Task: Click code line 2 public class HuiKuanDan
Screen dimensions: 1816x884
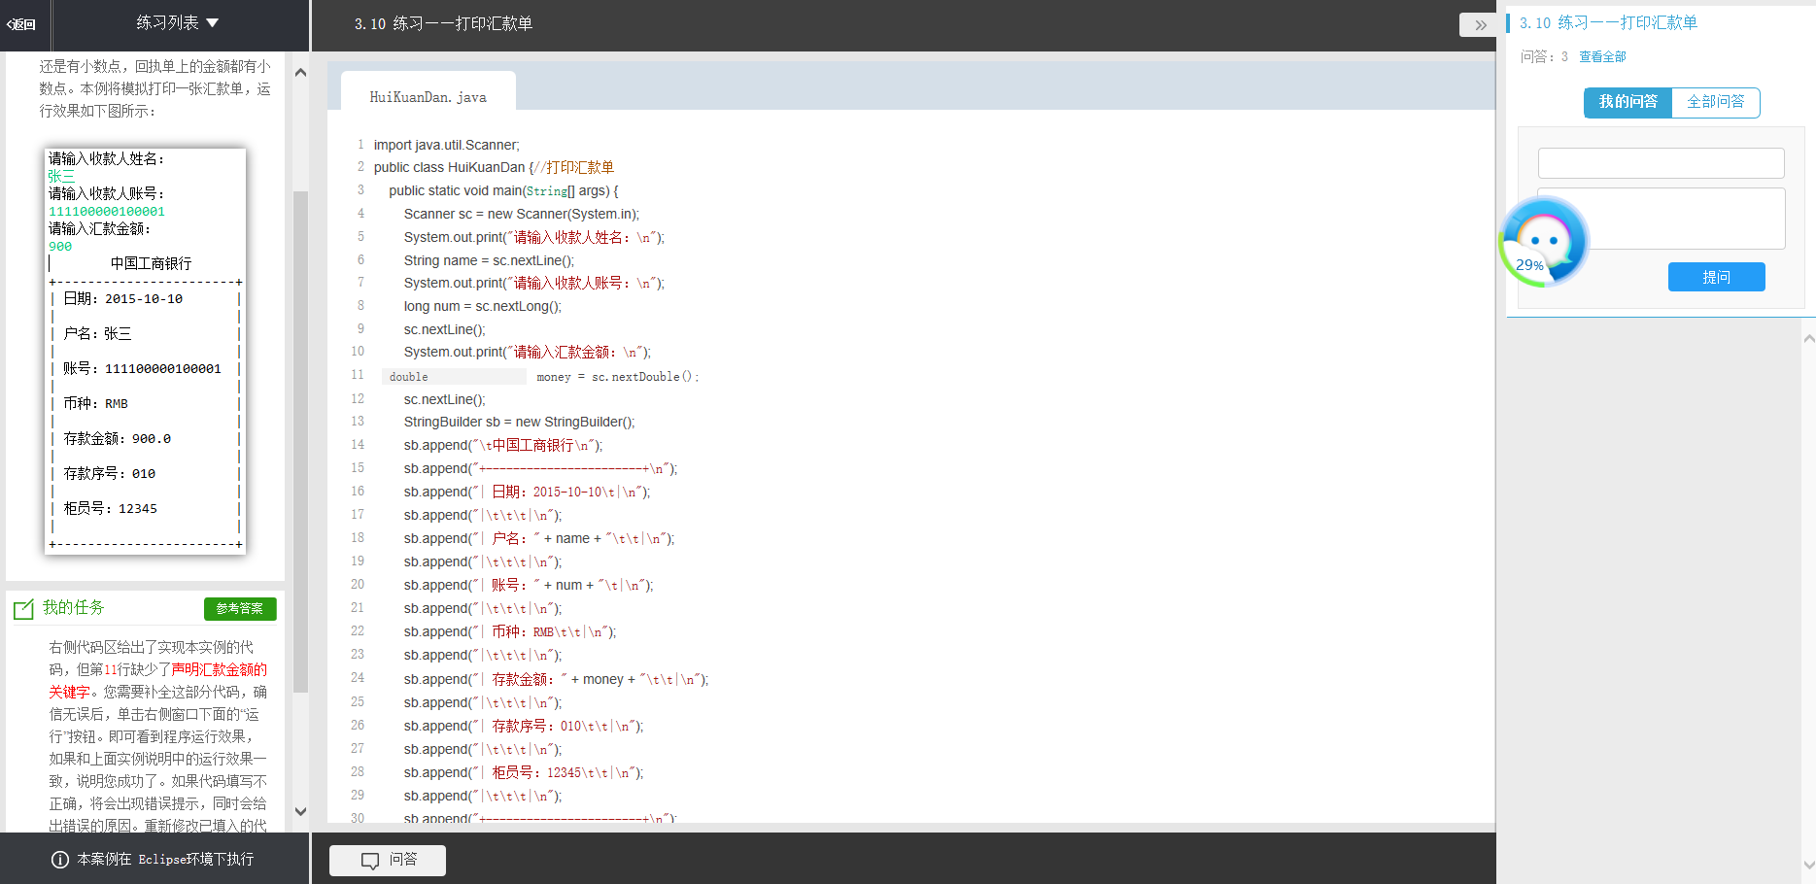Action: (x=494, y=167)
